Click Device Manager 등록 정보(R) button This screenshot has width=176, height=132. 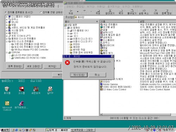pyautogui.click(x=15, y=66)
